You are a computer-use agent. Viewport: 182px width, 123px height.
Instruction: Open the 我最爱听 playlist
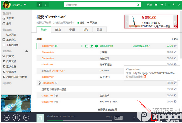coord(9,61)
